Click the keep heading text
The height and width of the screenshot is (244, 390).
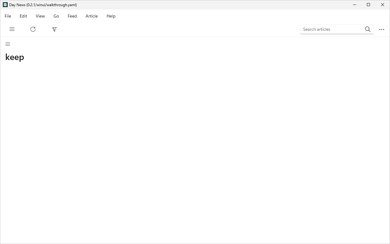(x=14, y=57)
